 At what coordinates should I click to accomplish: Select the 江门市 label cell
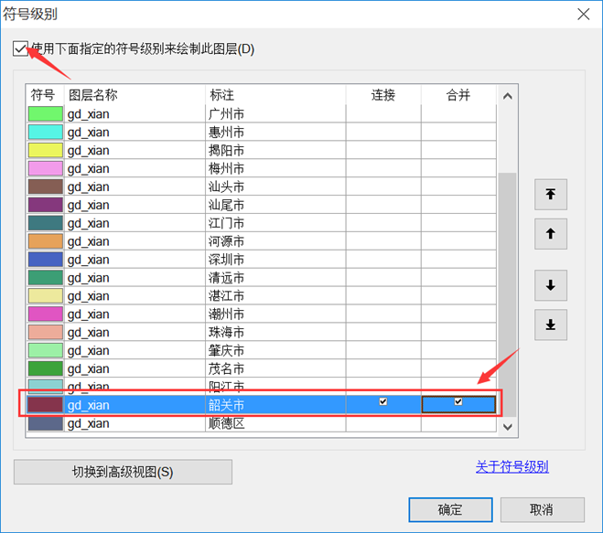coord(275,223)
